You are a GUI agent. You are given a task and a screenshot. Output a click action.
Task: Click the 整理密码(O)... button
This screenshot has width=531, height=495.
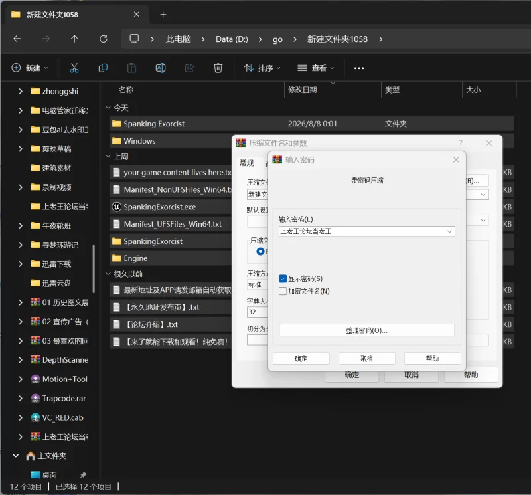pyautogui.click(x=367, y=330)
